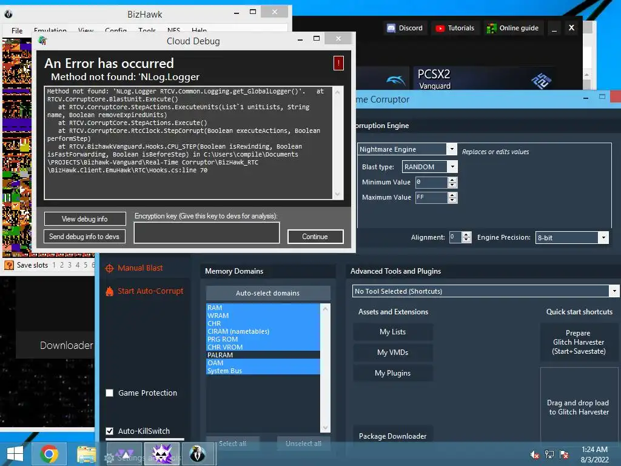Click Prepare Glitch Harvester shortcut
The height and width of the screenshot is (466, 621).
pyautogui.click(x=579, y=342)
